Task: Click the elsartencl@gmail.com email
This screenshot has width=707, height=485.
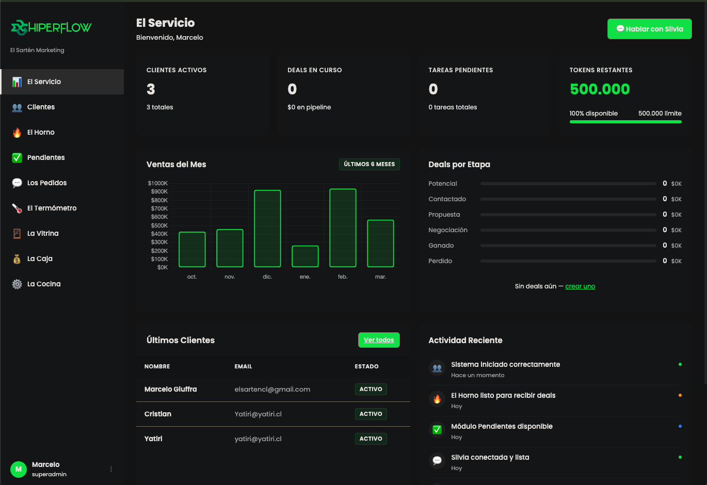Action: click(x=272, y=390)
